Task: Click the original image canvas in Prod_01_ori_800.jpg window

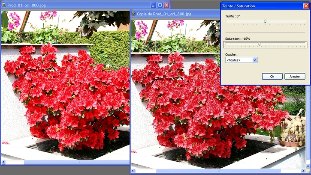Action: pyautogui.click(x=66, y=86)
